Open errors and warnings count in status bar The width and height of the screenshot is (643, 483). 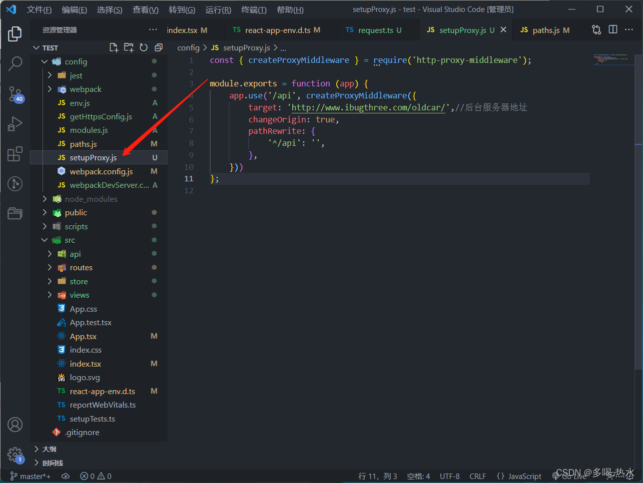[x=96, y=477]
